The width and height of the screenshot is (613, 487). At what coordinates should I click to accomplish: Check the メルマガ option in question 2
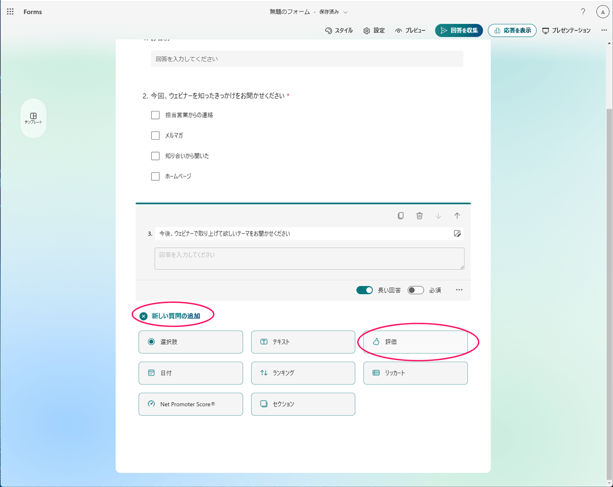155,135
